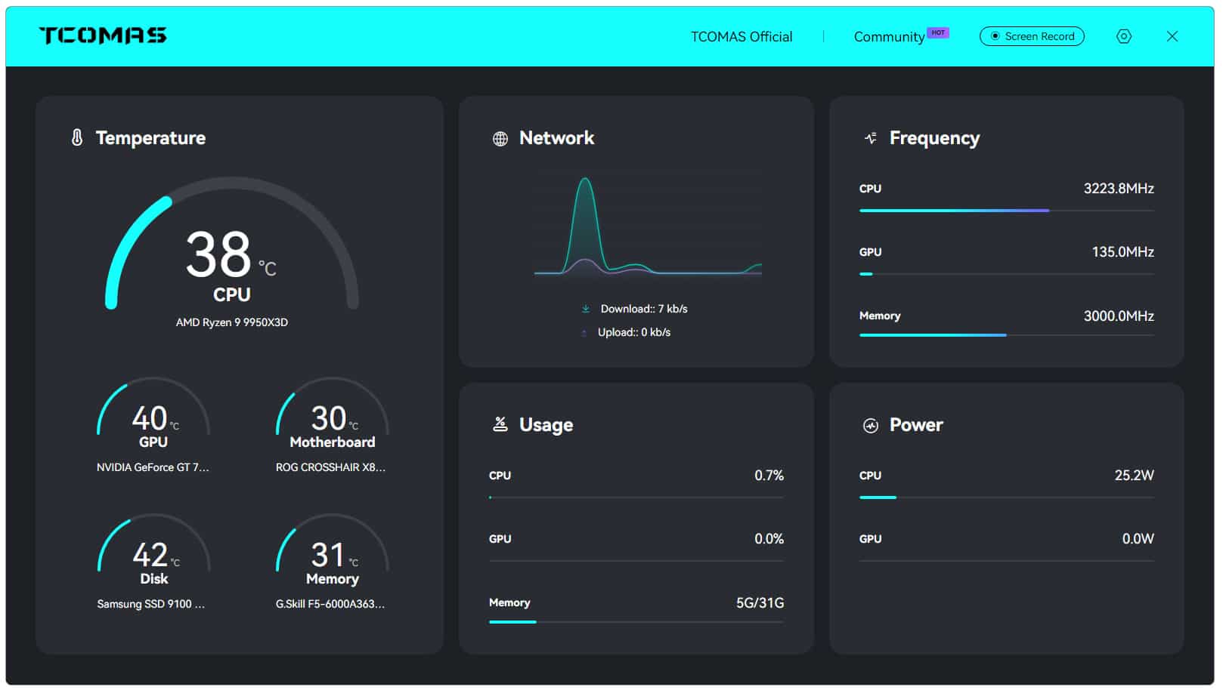Click the main CPU temperature gauge
This screenshot has height=693, width=1223.
[231, 244]
